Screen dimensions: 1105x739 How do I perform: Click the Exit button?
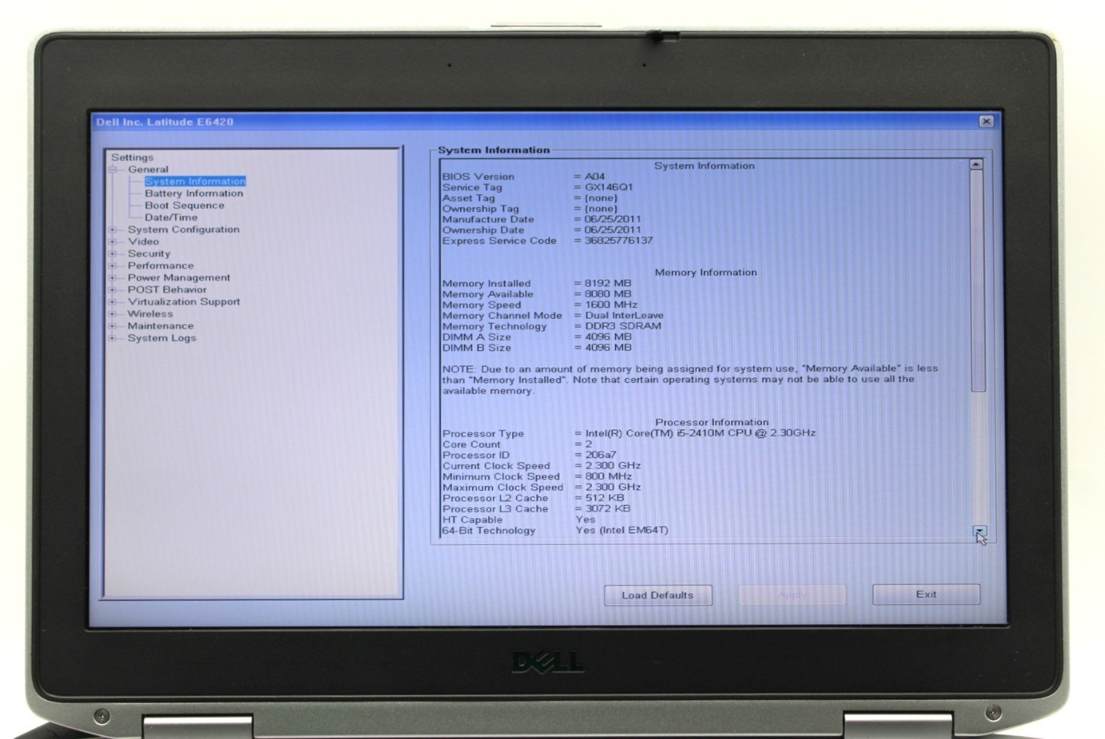click(926, 594)
